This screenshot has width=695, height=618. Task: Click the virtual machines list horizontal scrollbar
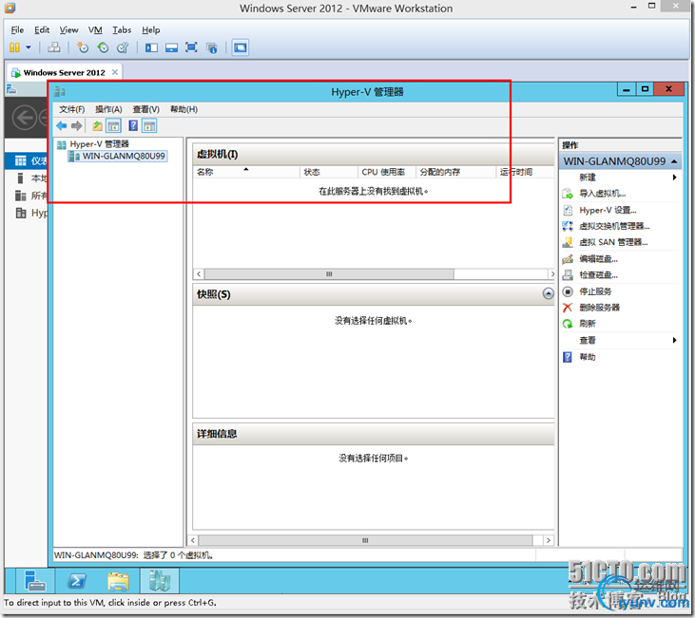click(329, 274)
